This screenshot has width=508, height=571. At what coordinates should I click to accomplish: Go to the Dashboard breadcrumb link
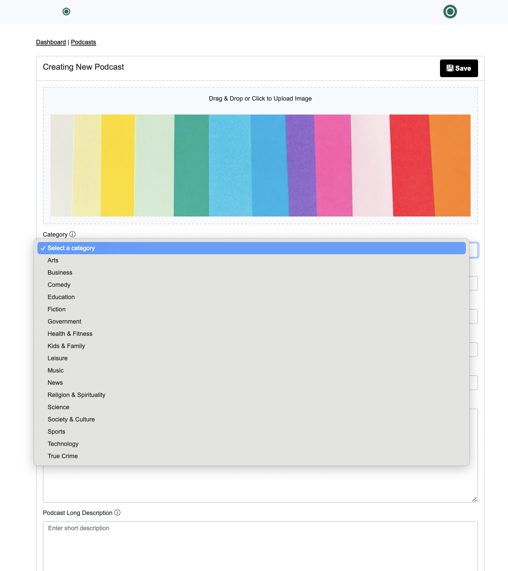pos(51,42)
